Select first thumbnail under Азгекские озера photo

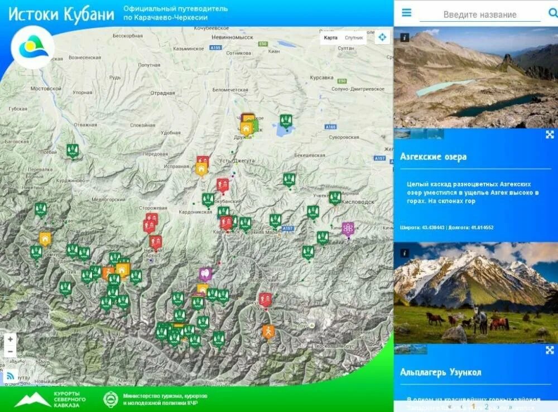click(402, 134)
